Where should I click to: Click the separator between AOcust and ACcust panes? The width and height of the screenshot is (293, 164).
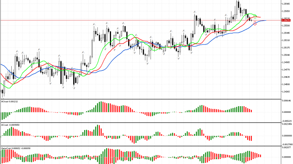[140, 123]
